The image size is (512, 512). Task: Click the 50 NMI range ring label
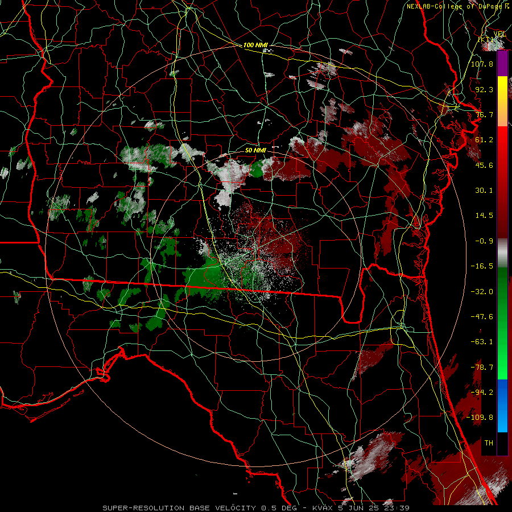[x=255, y=150]
